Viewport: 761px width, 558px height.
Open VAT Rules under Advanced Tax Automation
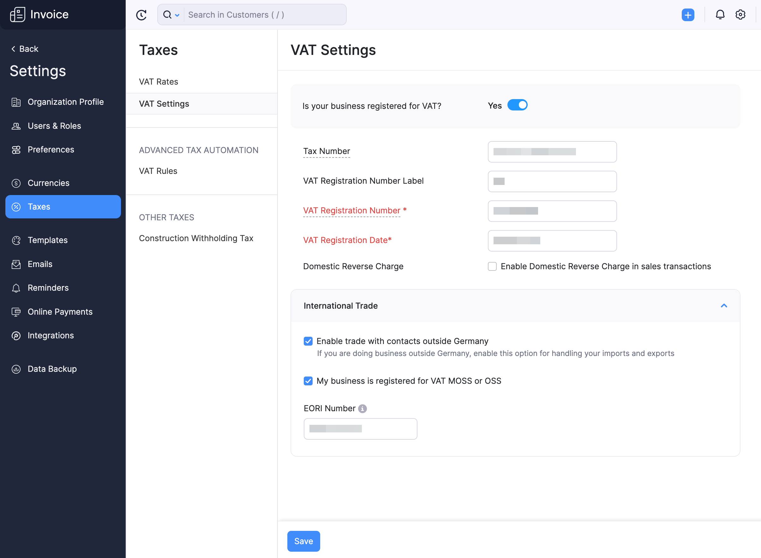click(158, 171)
